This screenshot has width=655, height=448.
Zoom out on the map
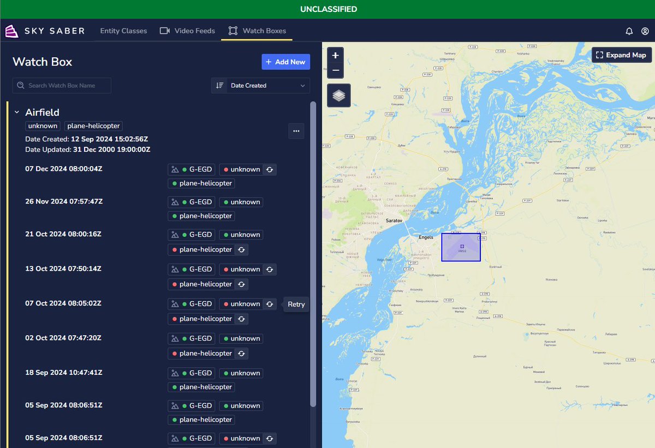coord(335,70)
